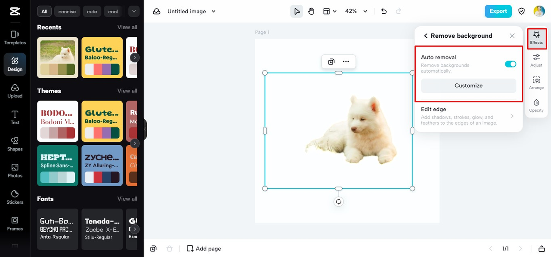551x257 pixels.
Task: Duplicate the image using floating toolbar icon
Action: (331, 61)
